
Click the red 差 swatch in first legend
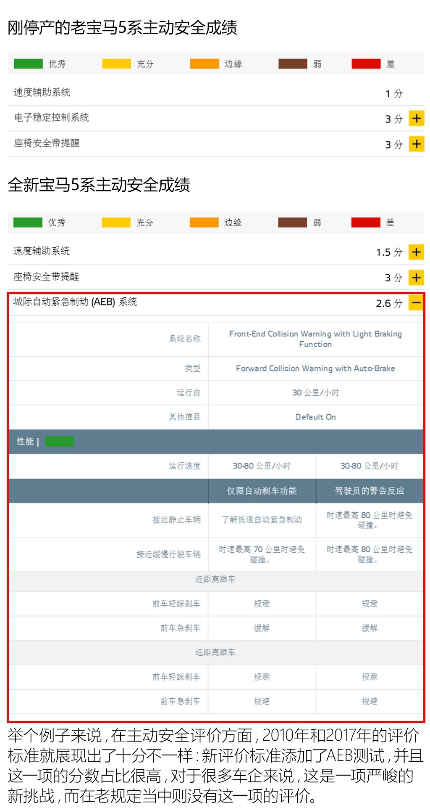(x=366, y=64)
